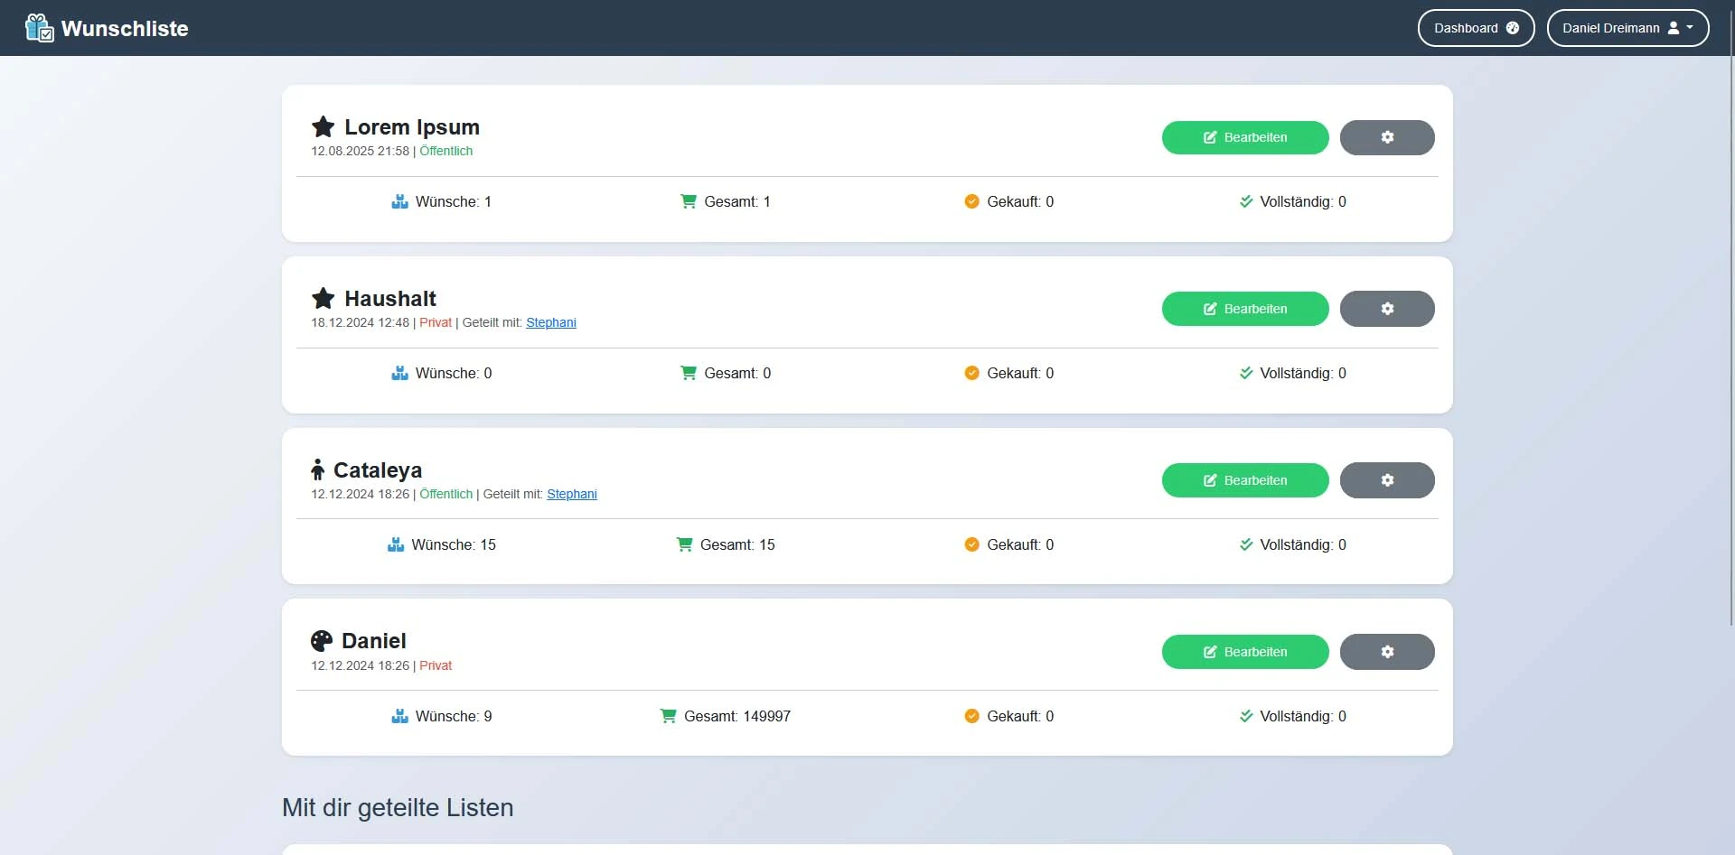Open settings gear for Daniel list
Screen dimensions: 1735x855
coord(1386,652)
